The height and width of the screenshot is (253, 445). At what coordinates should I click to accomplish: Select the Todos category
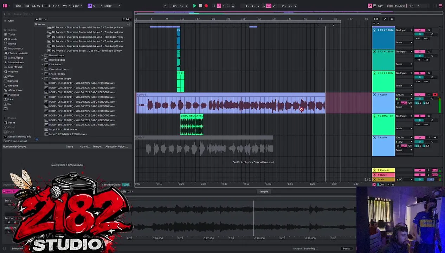pyautogui.click(x=12, y=34)
